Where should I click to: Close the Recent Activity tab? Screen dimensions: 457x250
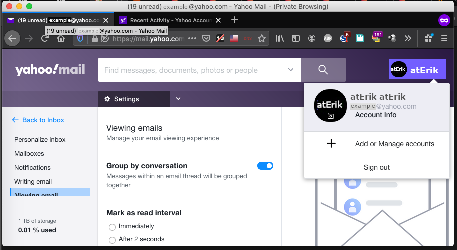pos(218,20)
